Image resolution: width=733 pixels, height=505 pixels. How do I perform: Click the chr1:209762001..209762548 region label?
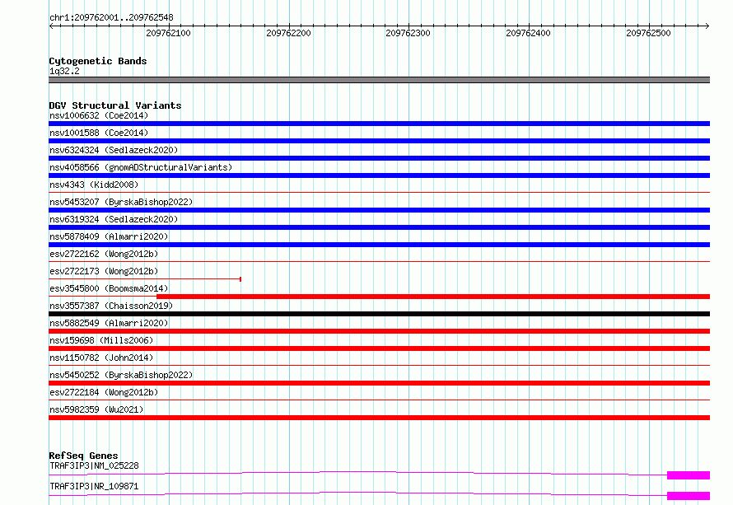111,18
